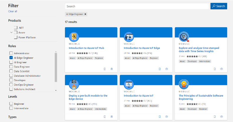Remove the AI Edge Engineer filter chip
The image size is (233, 122).
[x=85, y=14]
